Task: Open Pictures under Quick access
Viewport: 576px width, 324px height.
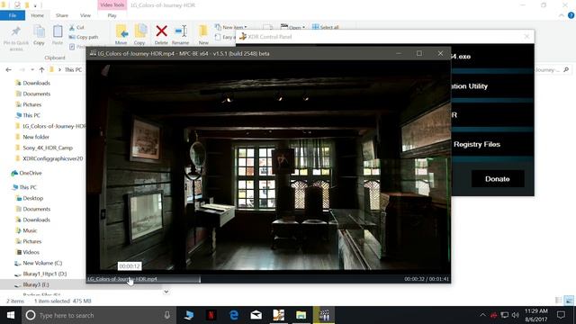Action: pyautogui.click(x=32, y=104)
